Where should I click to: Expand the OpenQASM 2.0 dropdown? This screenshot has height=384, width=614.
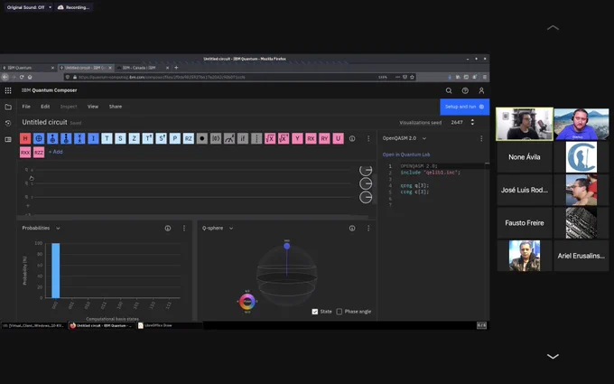[x=424, y=138]
